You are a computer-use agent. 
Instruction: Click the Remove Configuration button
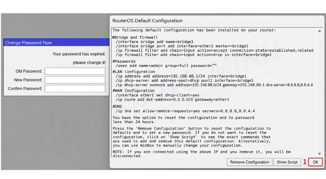(x=249, y=162)
